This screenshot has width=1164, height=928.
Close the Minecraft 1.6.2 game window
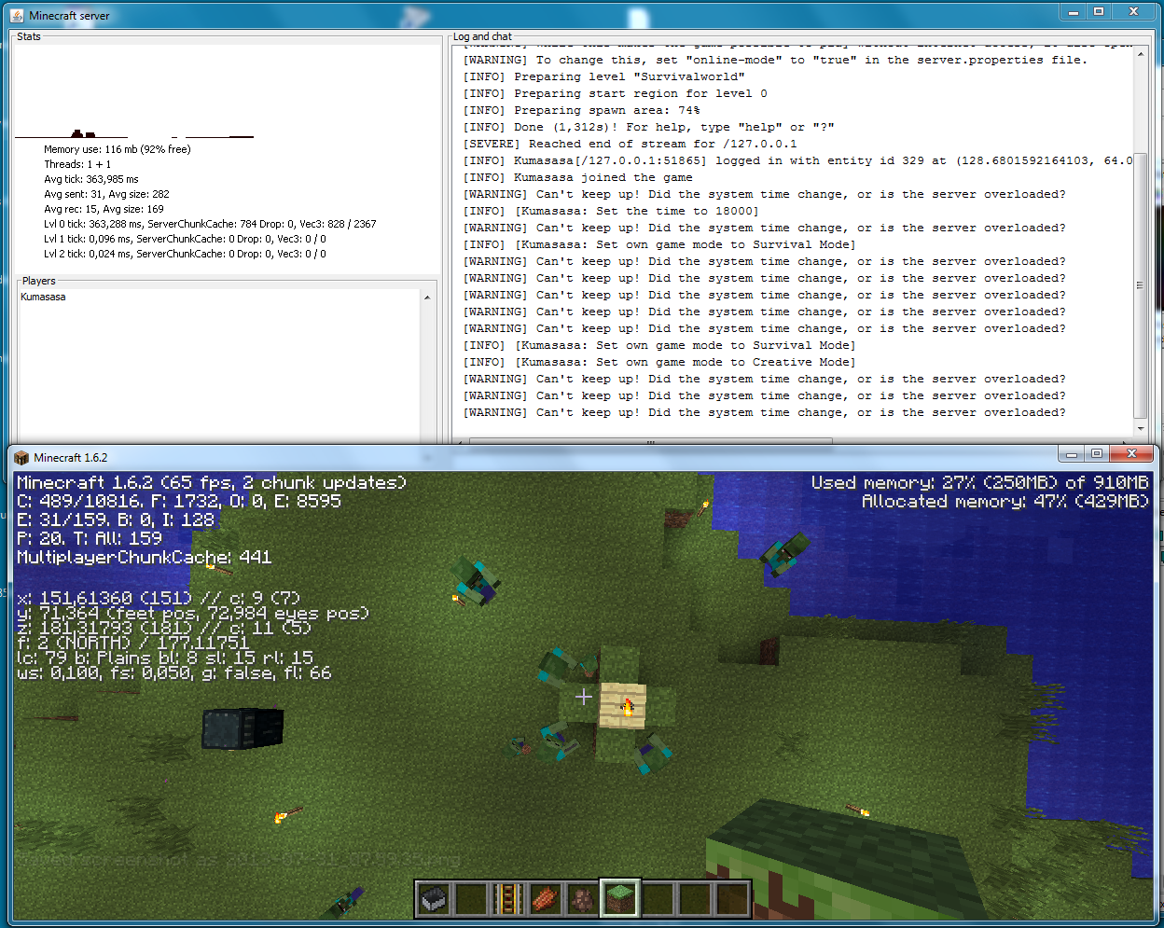tap(1132, 453)
